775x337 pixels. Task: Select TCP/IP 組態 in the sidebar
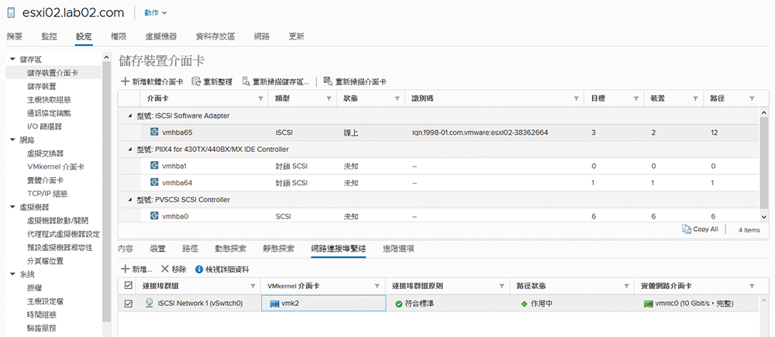[47, 194]
